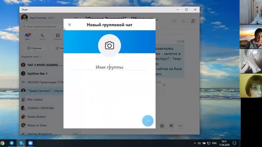Screen dimensions: 262x147
Task: Expand the 'Недавние чаты' recent chats dropdown
Action: click(31, 57)
